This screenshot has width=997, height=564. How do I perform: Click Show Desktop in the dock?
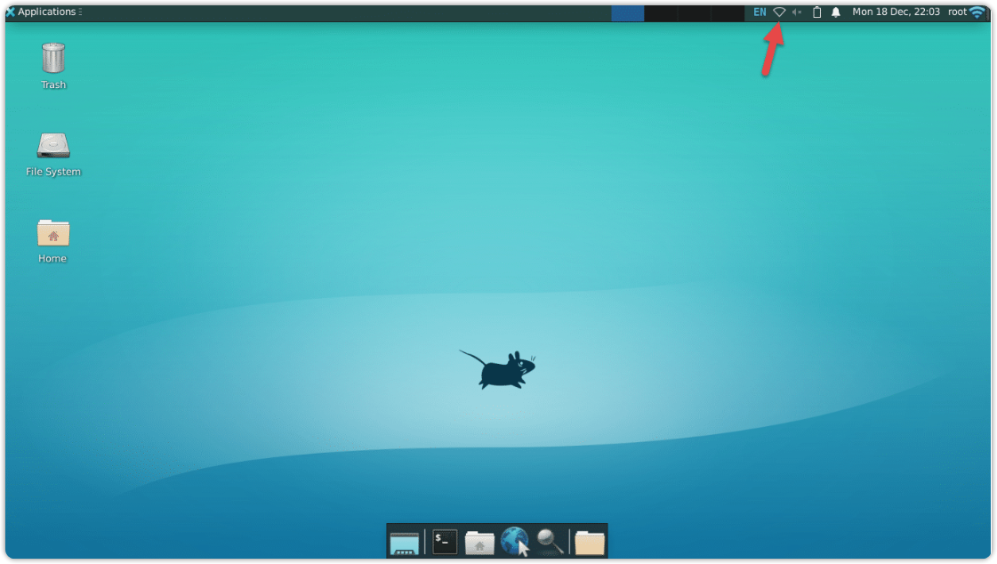click(405, 543)
